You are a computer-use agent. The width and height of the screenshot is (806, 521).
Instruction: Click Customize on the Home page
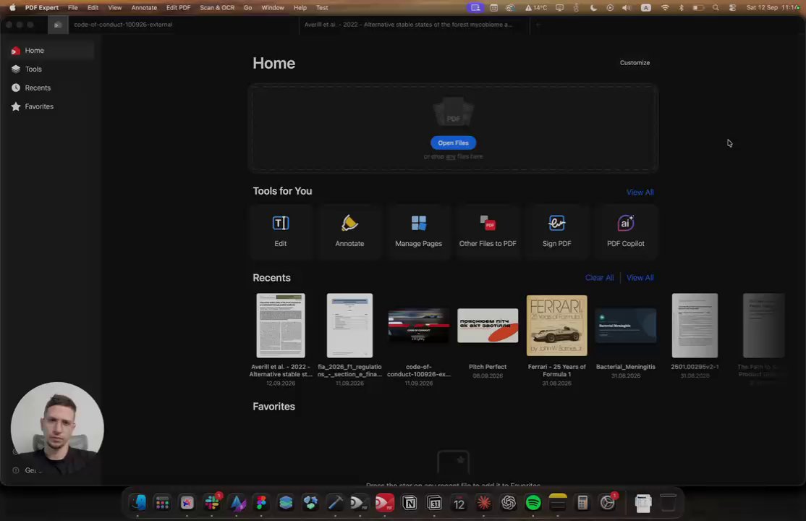click(635, 63)
